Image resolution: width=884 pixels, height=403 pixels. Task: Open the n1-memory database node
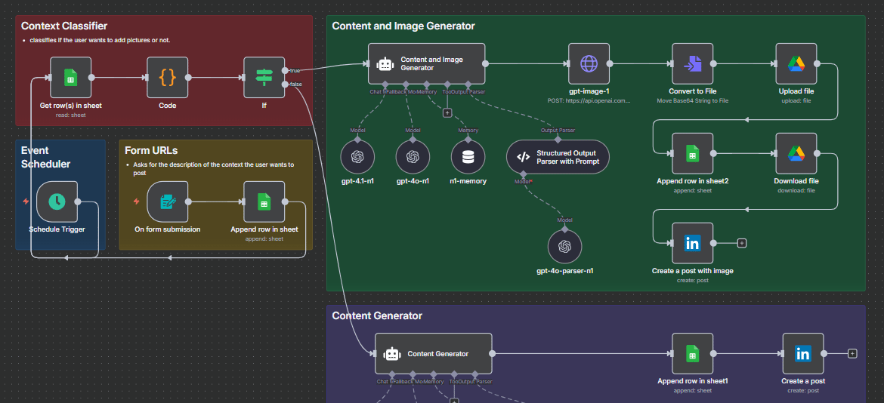click(468, 156)
